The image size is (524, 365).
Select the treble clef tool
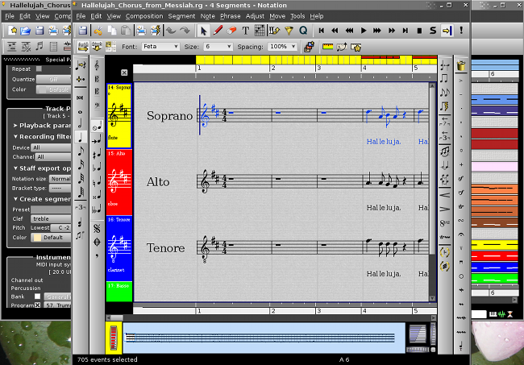[x=97, y=65]
